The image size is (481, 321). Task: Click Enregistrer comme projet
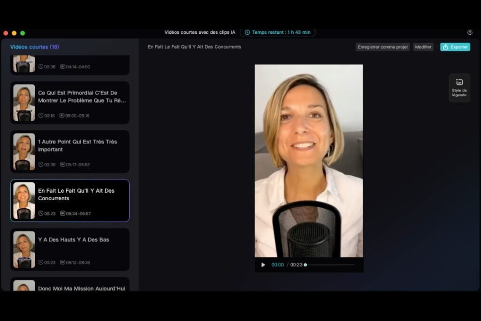(x=382, y=47)
